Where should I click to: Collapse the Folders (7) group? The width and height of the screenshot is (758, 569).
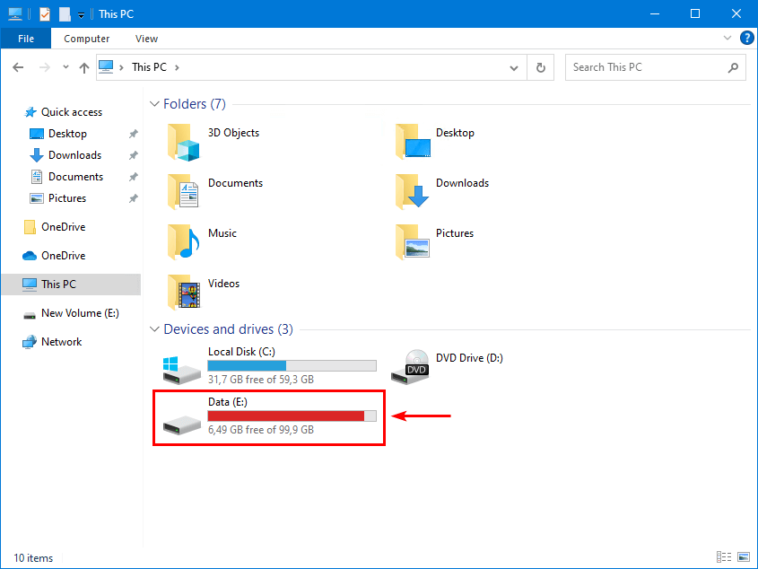click(x=154, y=104)
